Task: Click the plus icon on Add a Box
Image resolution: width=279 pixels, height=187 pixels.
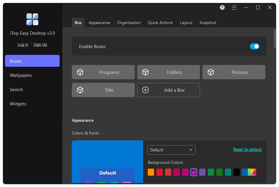Action: coord(145,90)
